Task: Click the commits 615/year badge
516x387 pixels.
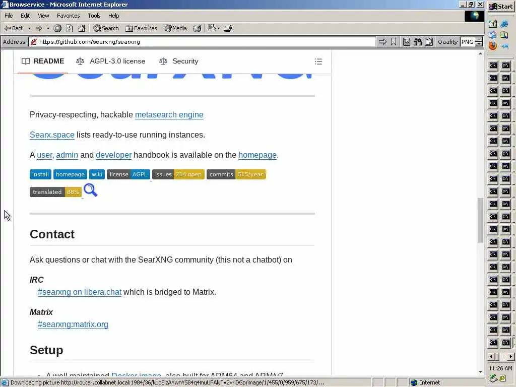Action: click(236, 174)
